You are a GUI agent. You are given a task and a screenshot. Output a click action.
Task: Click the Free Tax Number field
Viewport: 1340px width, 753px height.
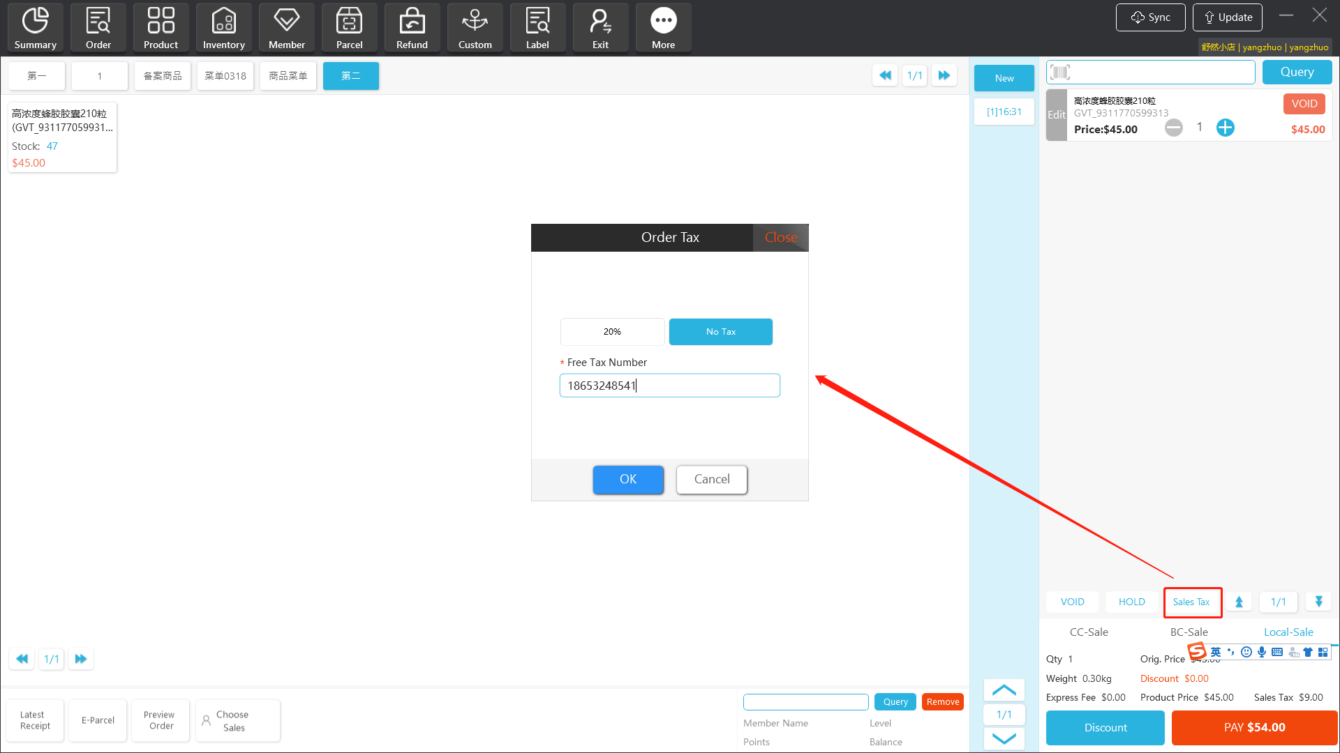tap(669, 386)
